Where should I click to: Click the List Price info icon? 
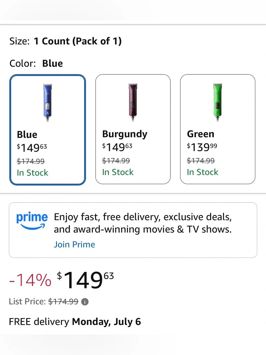85,302
